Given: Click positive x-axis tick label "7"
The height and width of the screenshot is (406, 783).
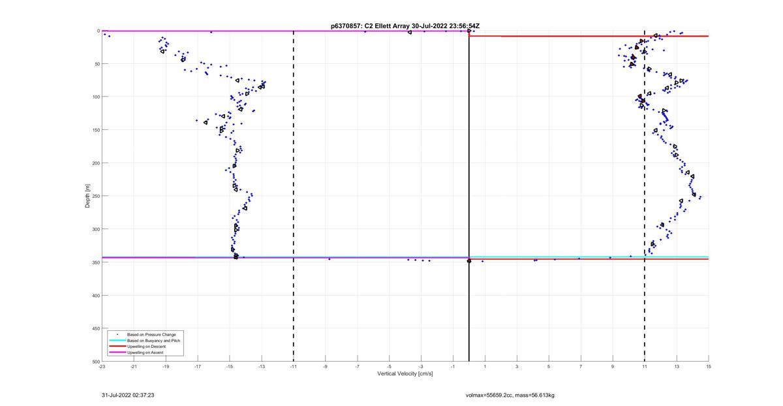Looking at the screenshot, I should [x=581, y=366].
